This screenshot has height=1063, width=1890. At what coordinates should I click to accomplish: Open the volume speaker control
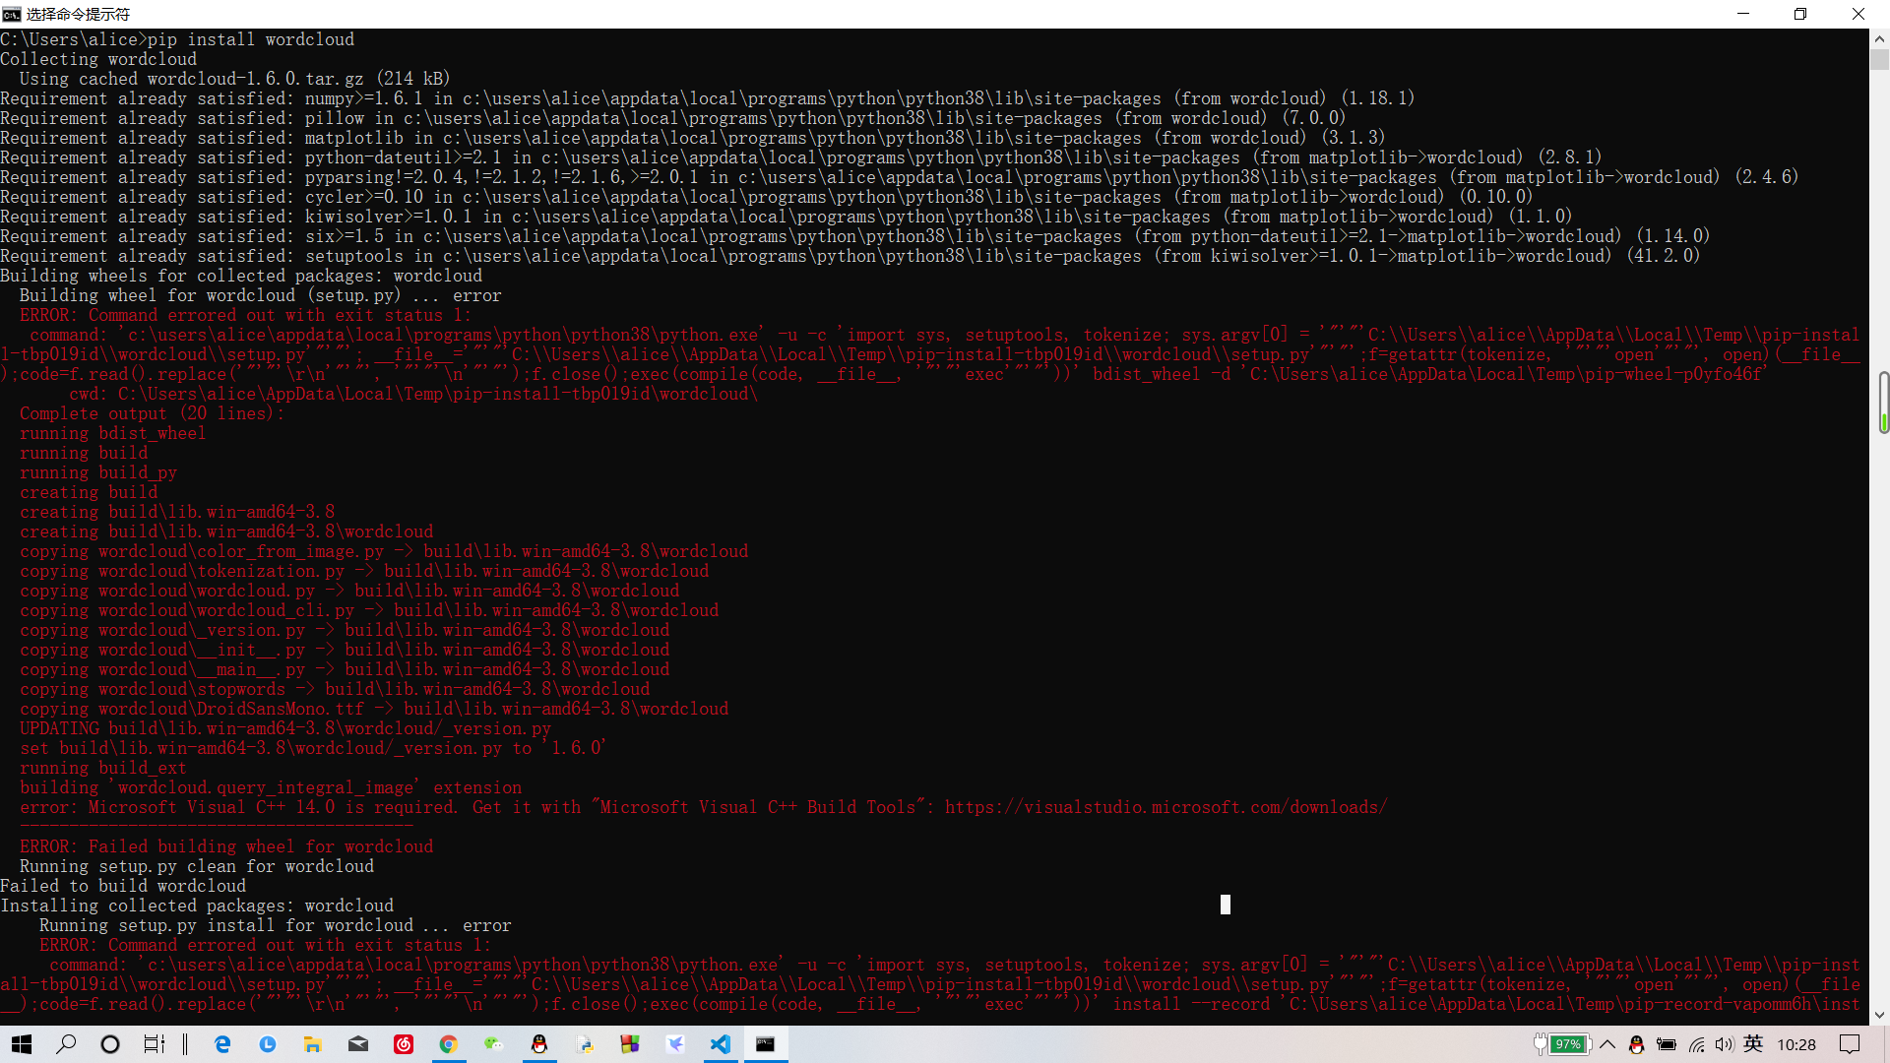tap(1724, 1044)
